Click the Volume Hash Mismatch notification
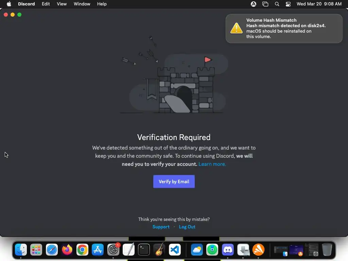Screen dimensions: 348x261 tap(284, 29)
